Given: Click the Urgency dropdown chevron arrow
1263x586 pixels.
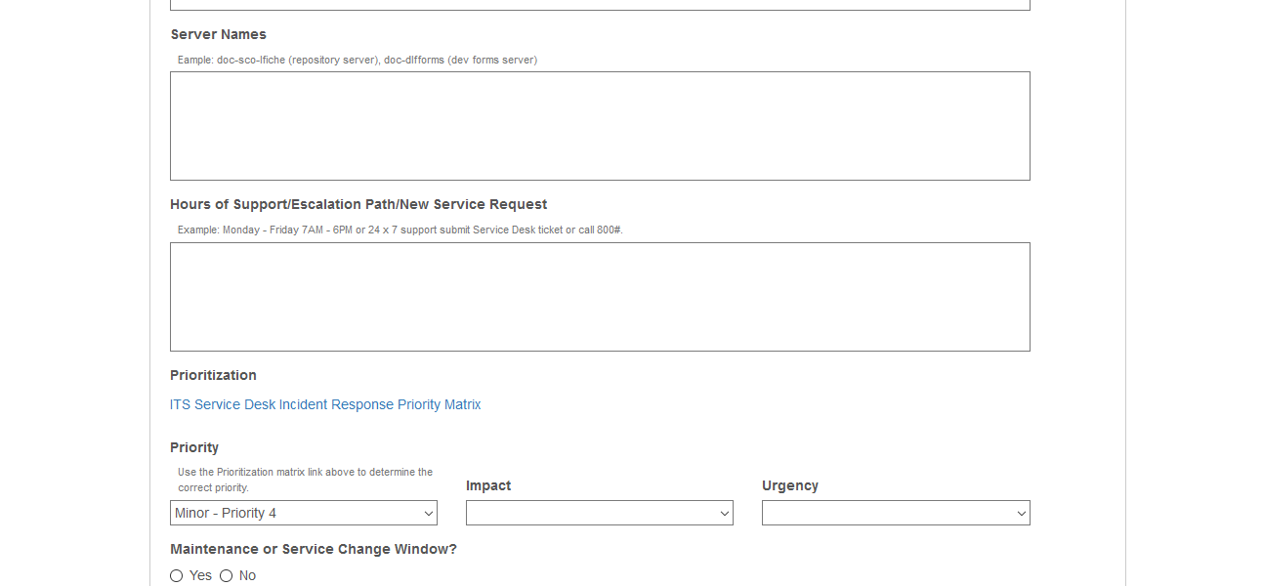Looking at the screenshot, I should tap(1021, 514).
